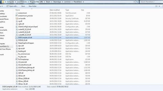Click the cg.dll file icon
The width and height of the screenshot is (163, 91).
point(17,21)
